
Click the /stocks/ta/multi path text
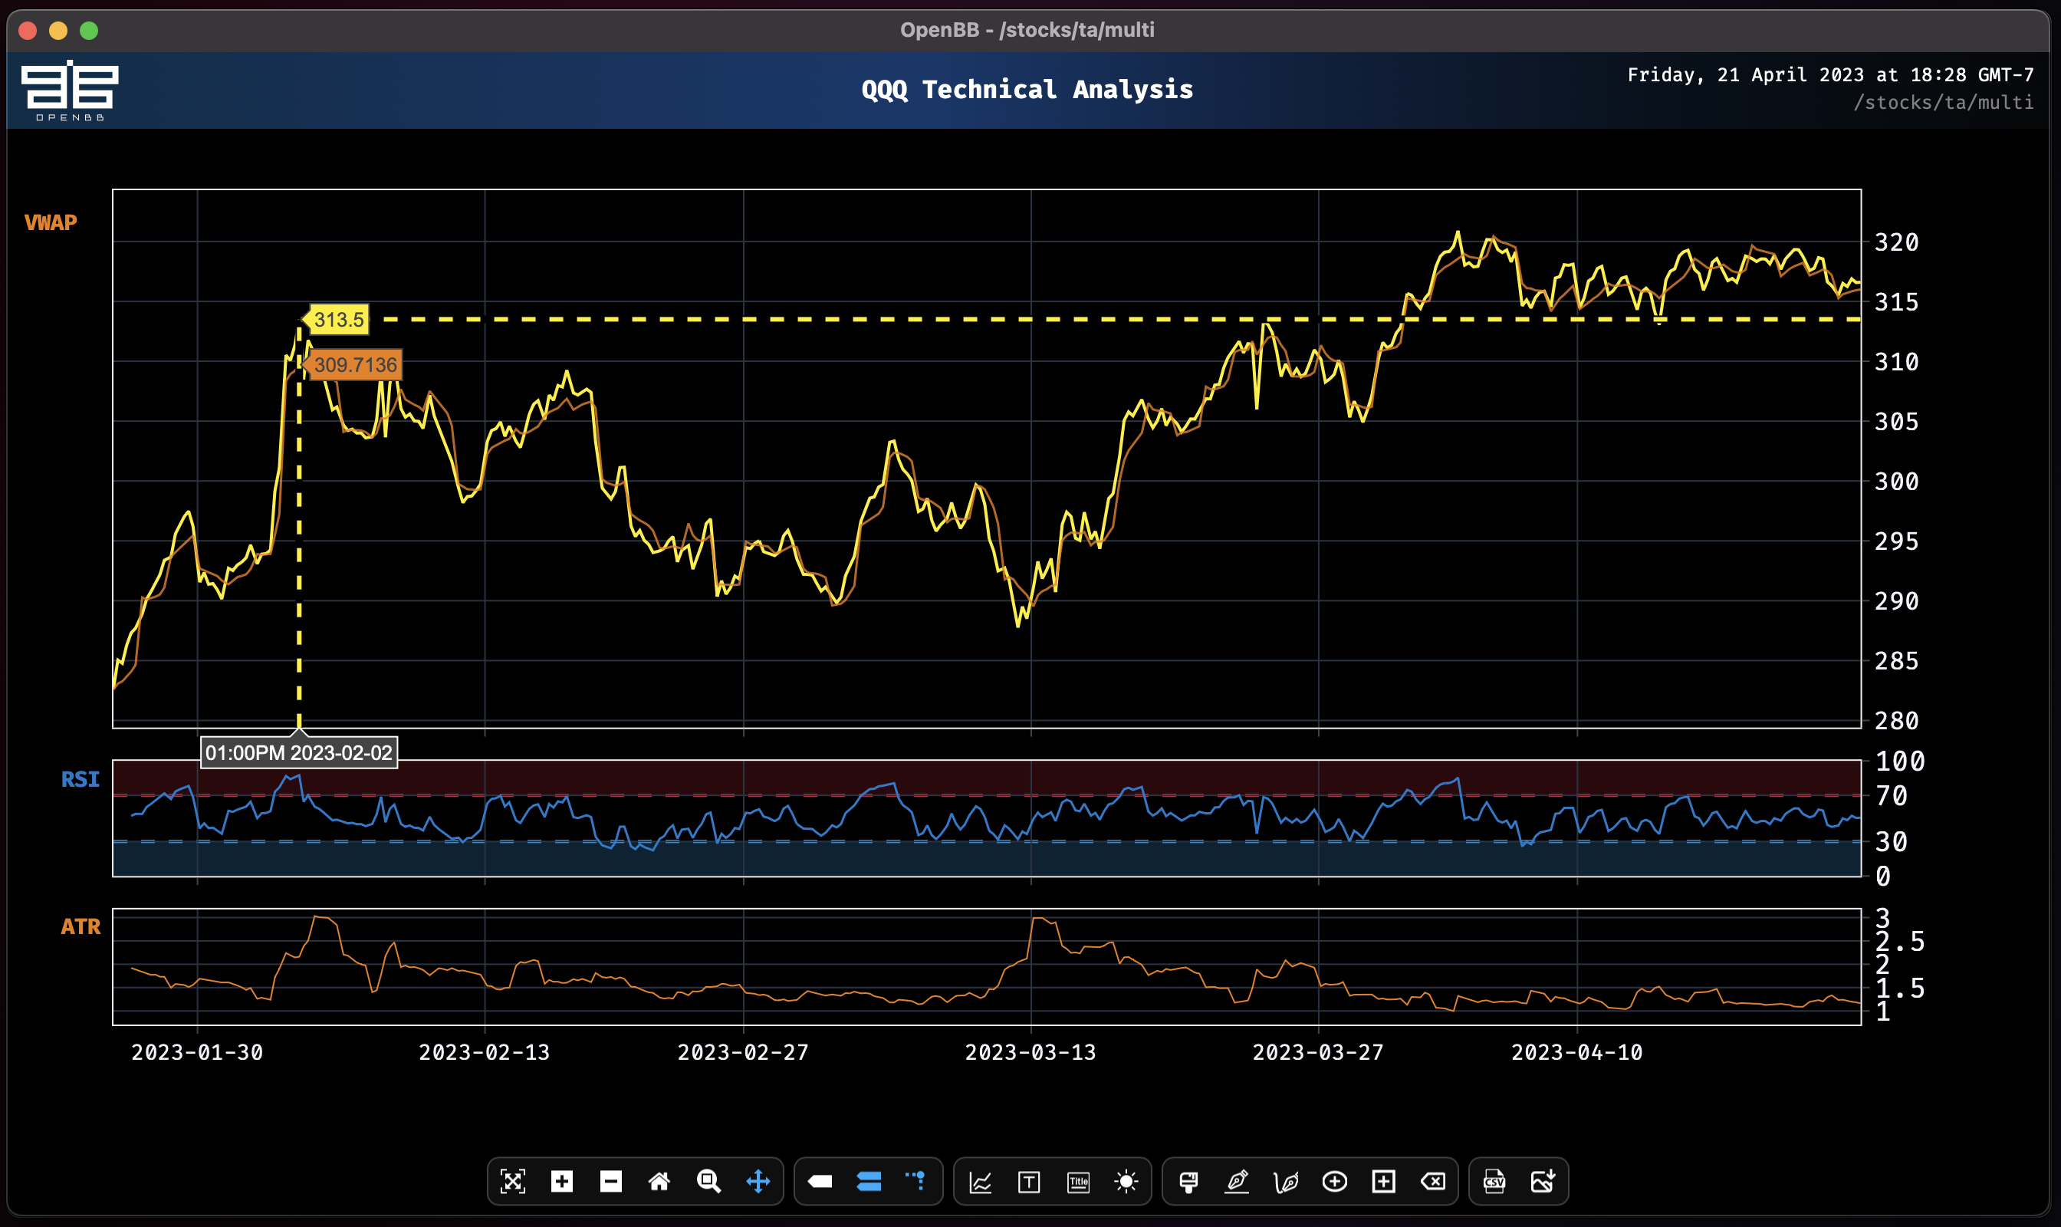coord(1943,103)
